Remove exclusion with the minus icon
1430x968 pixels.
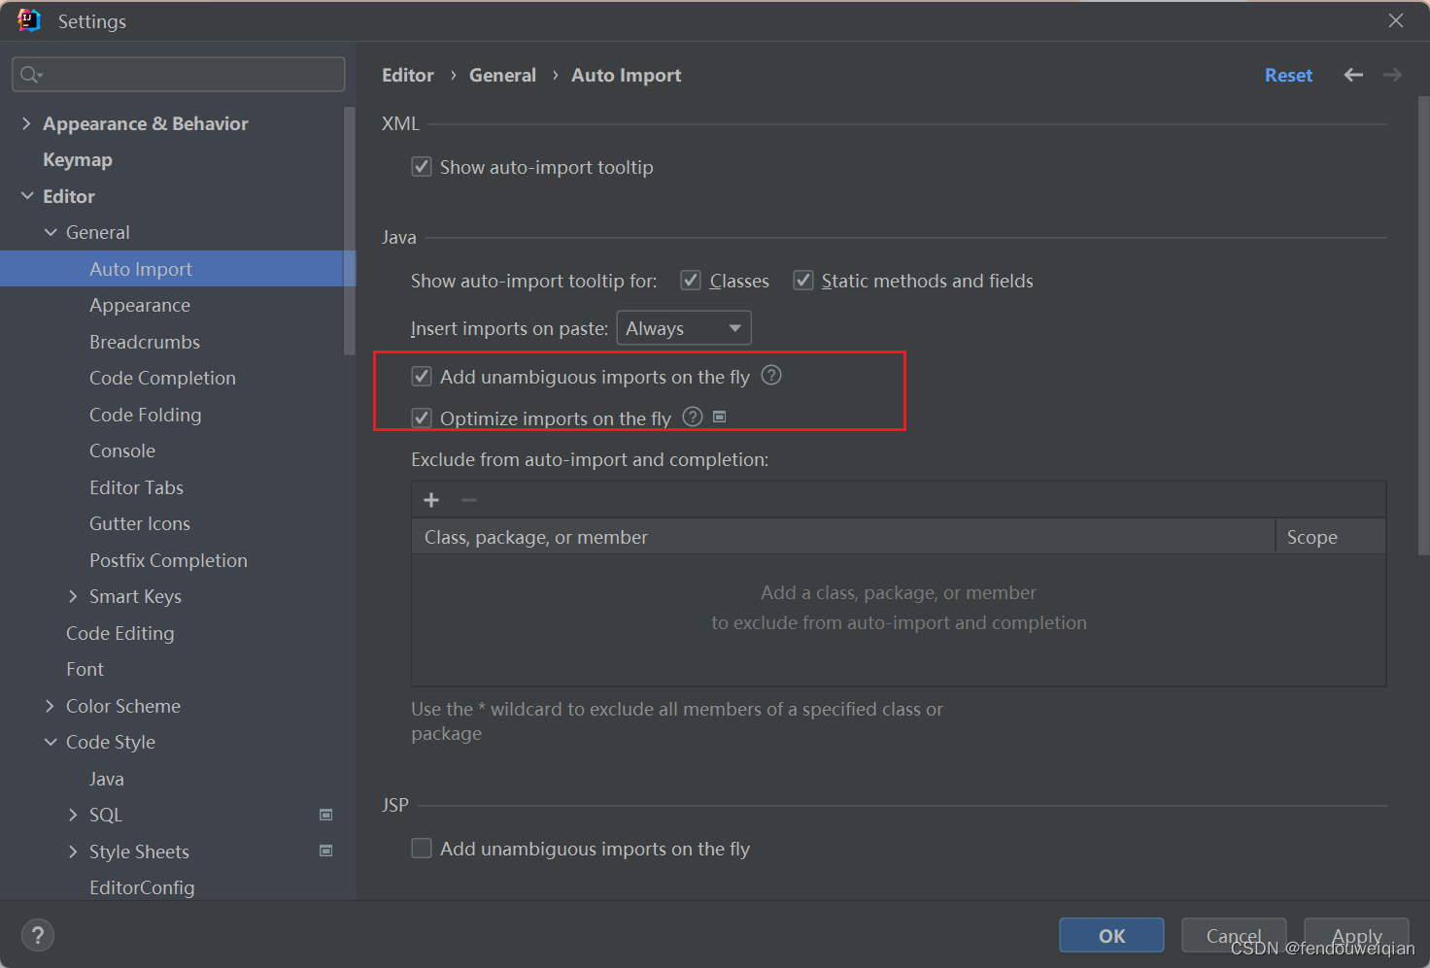[469, 500]
